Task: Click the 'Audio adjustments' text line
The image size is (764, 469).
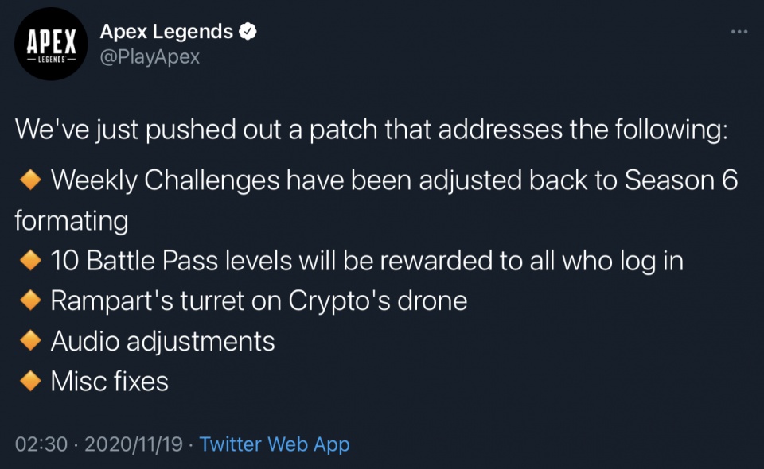Action: pos(162,341)
